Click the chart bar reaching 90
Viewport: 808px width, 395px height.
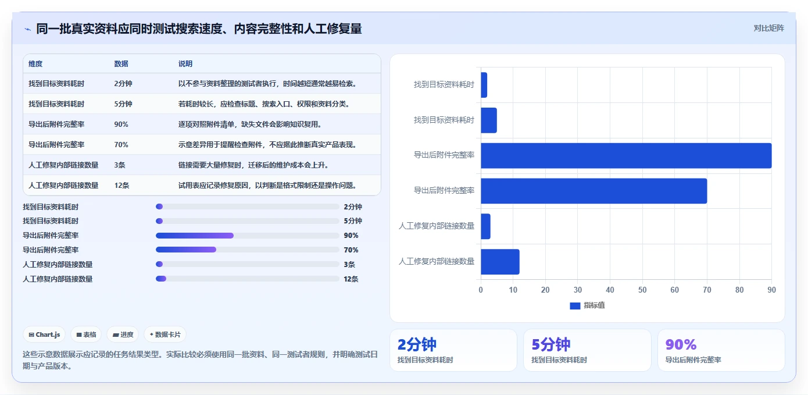626,155
